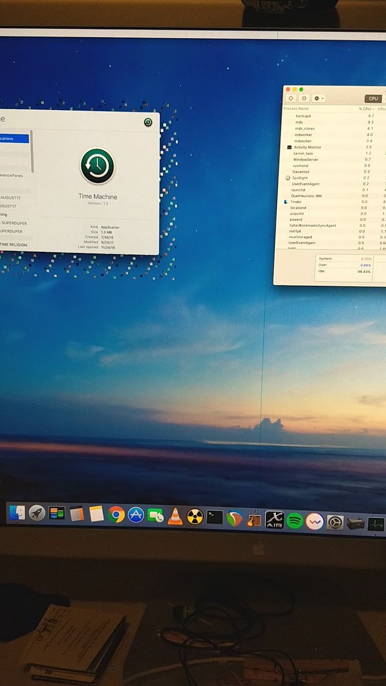
Task: Open the green FaceTime icon in Dock
Action: tap(155, 515)
